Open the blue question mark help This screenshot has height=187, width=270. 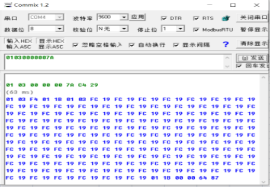point(225,45)
